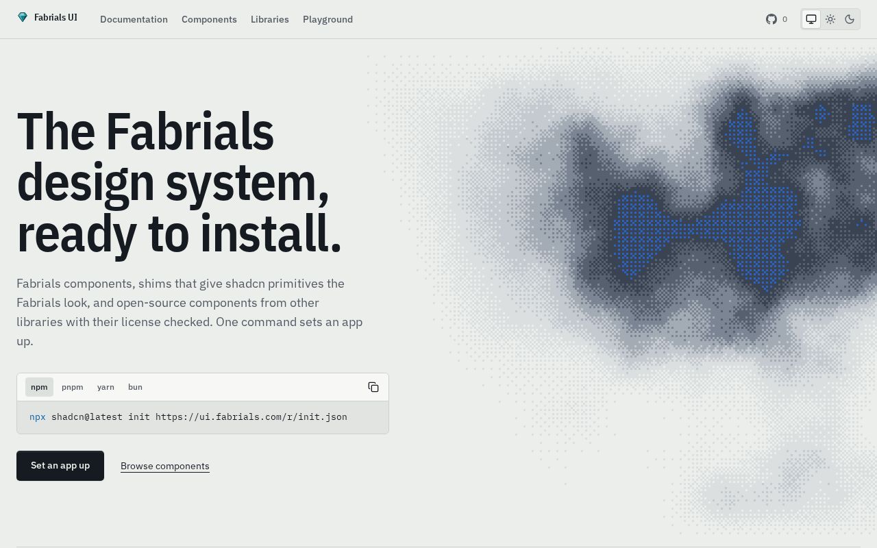Click the Fabrials UI brand name
Viewport: 877px width, 548px height.
coord(55,18)
